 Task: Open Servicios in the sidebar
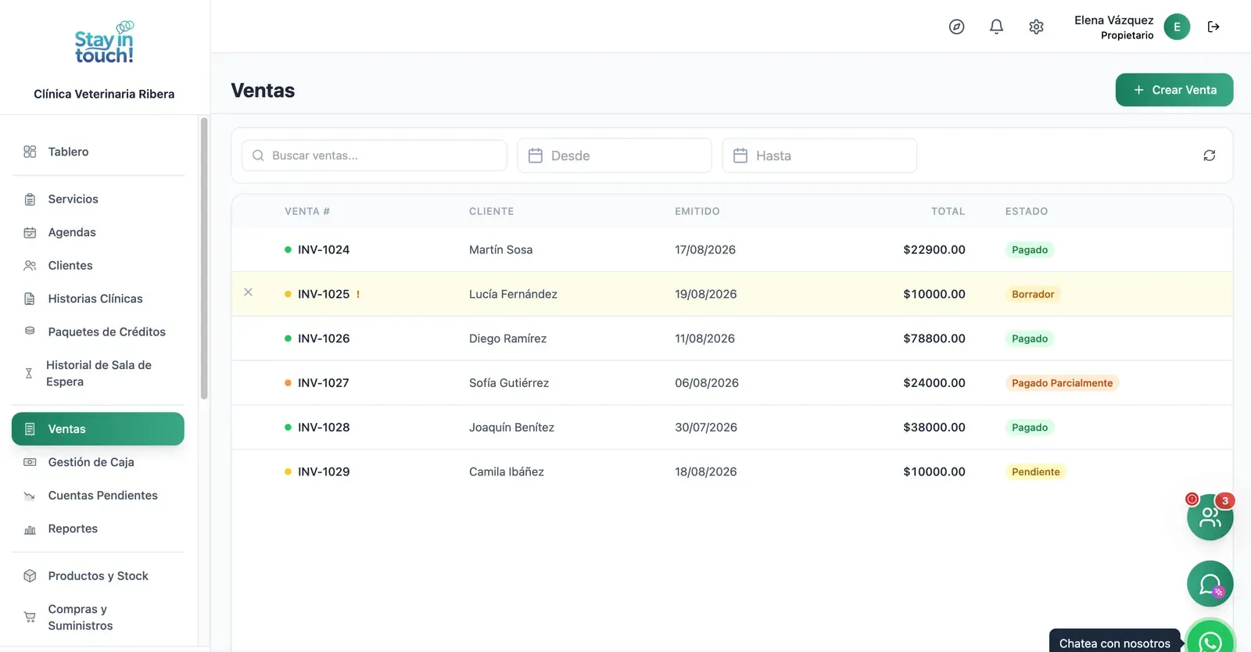(98, 199)
